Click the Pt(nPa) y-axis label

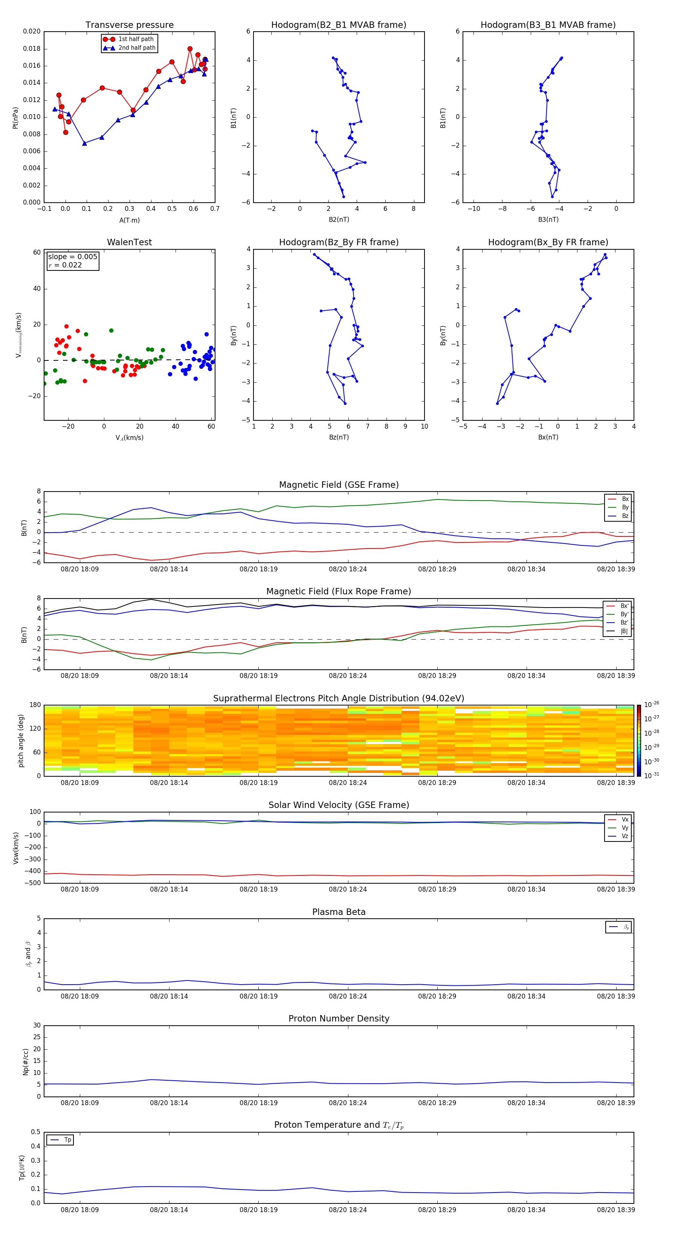(x=15, y=117)
